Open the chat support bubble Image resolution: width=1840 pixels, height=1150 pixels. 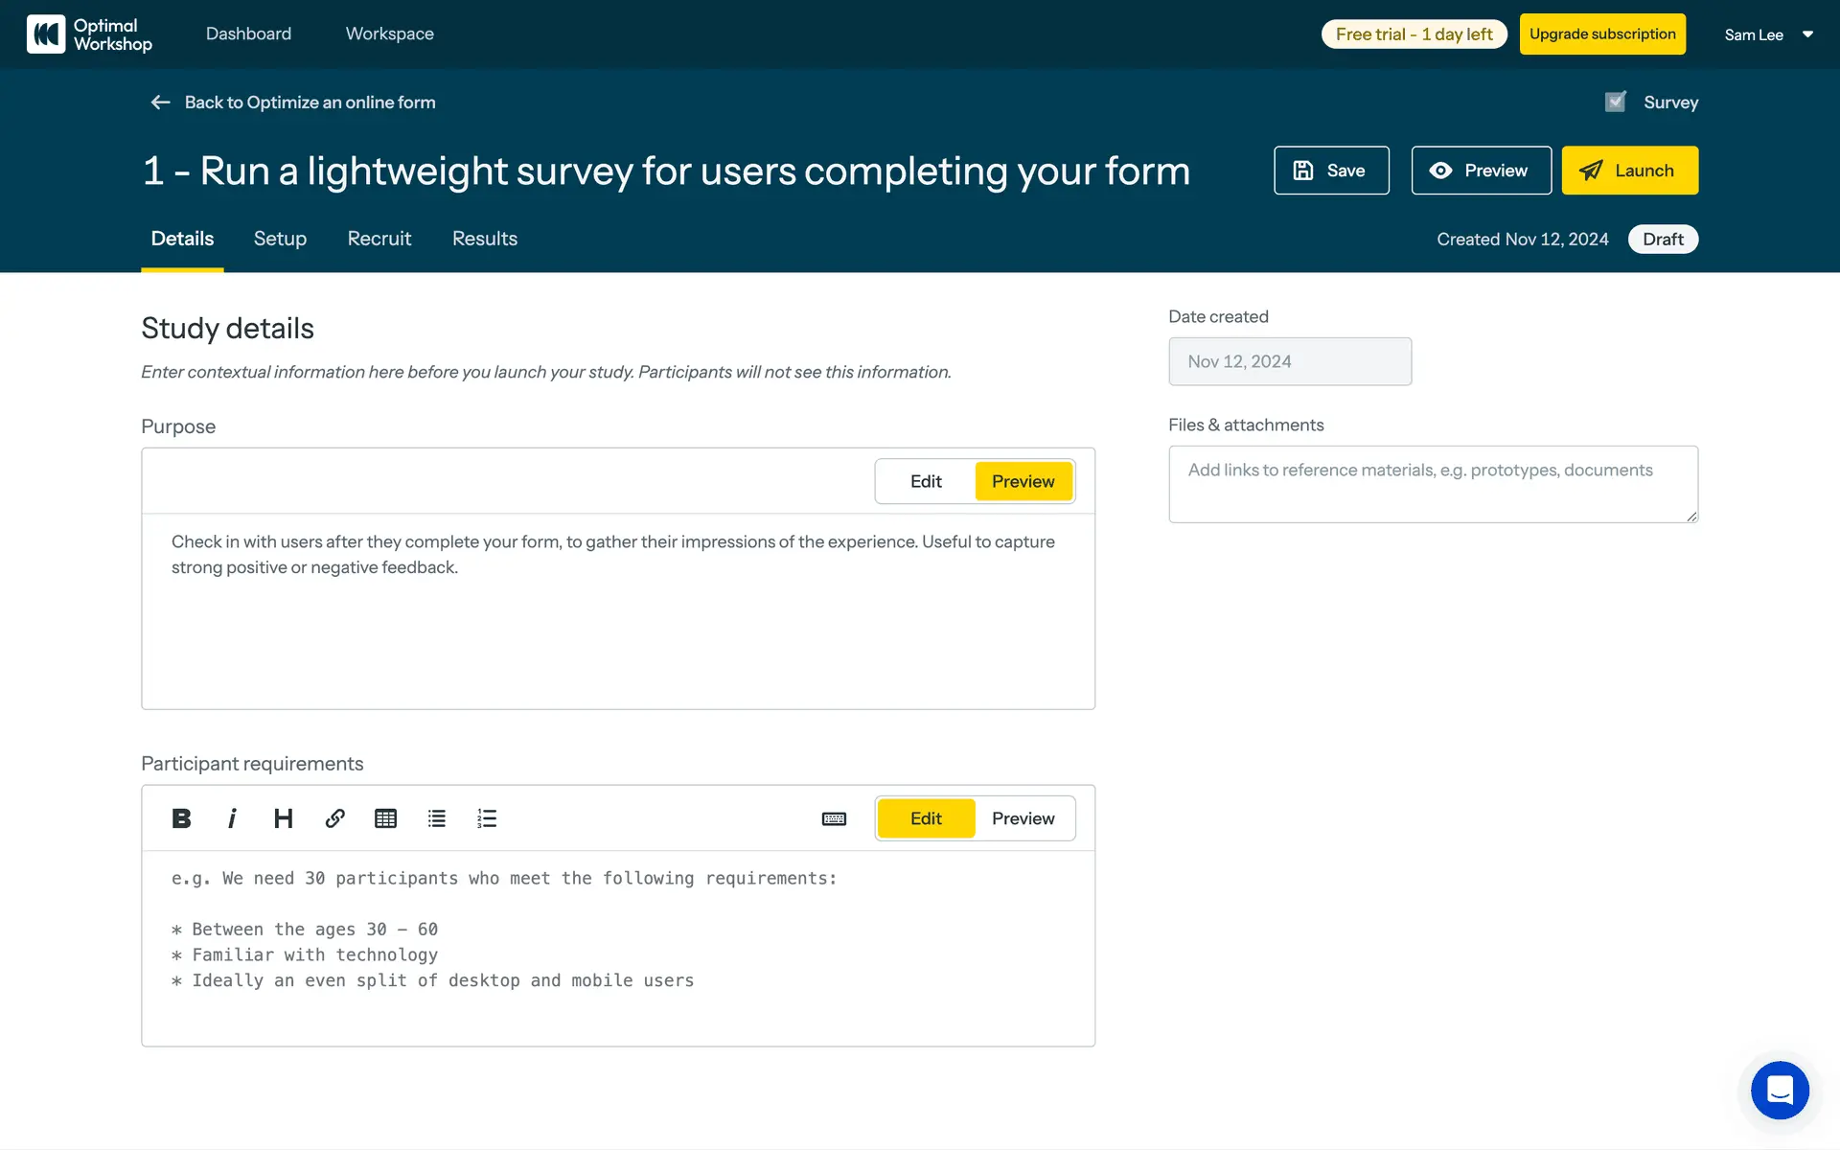1780,1090
